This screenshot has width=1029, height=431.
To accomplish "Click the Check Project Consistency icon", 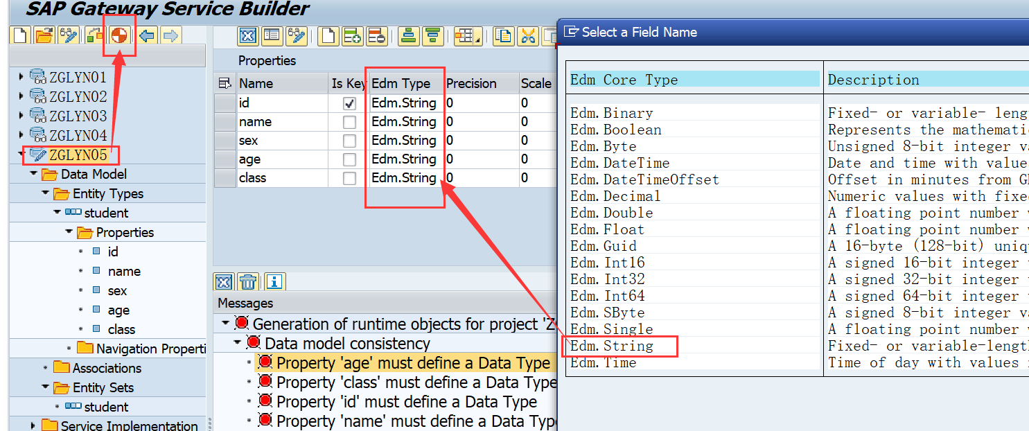I will (x=95, y=35).
